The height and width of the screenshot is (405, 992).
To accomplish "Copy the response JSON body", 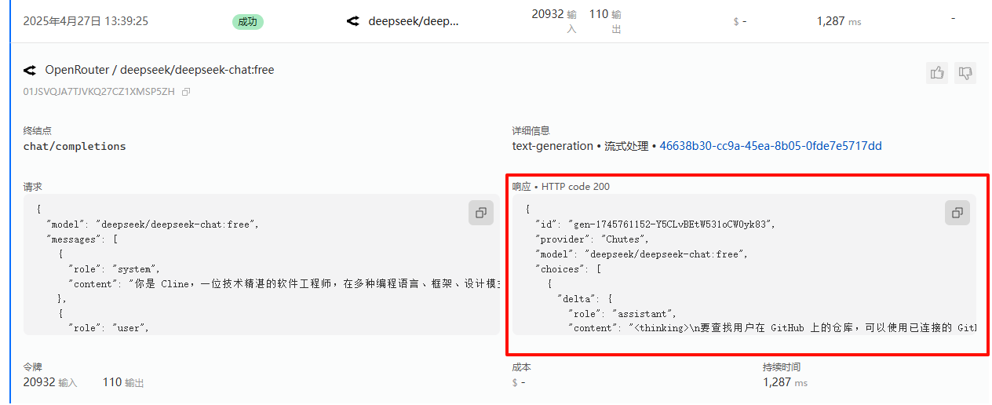I will pos(957,213).
